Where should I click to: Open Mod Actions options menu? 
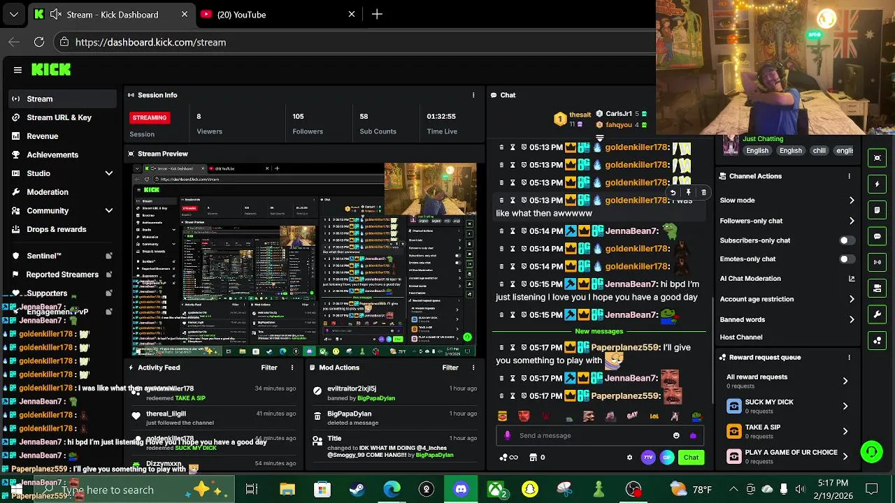[x=473, y=367]
